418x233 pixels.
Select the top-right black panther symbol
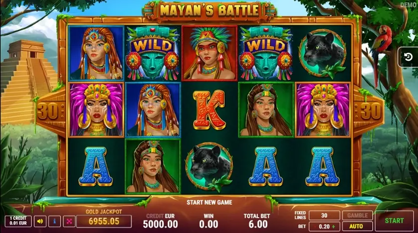click(323, 53)
